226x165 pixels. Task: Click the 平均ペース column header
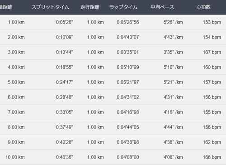(x=162, y=7)
